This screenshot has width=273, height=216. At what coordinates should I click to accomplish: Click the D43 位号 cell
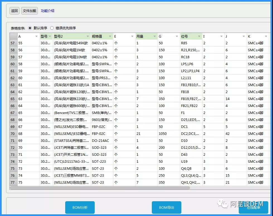pos(191,154)
